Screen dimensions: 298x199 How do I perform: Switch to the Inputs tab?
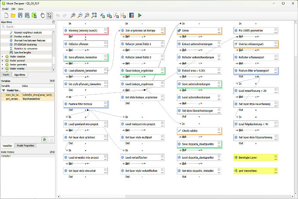coord(6,74)
